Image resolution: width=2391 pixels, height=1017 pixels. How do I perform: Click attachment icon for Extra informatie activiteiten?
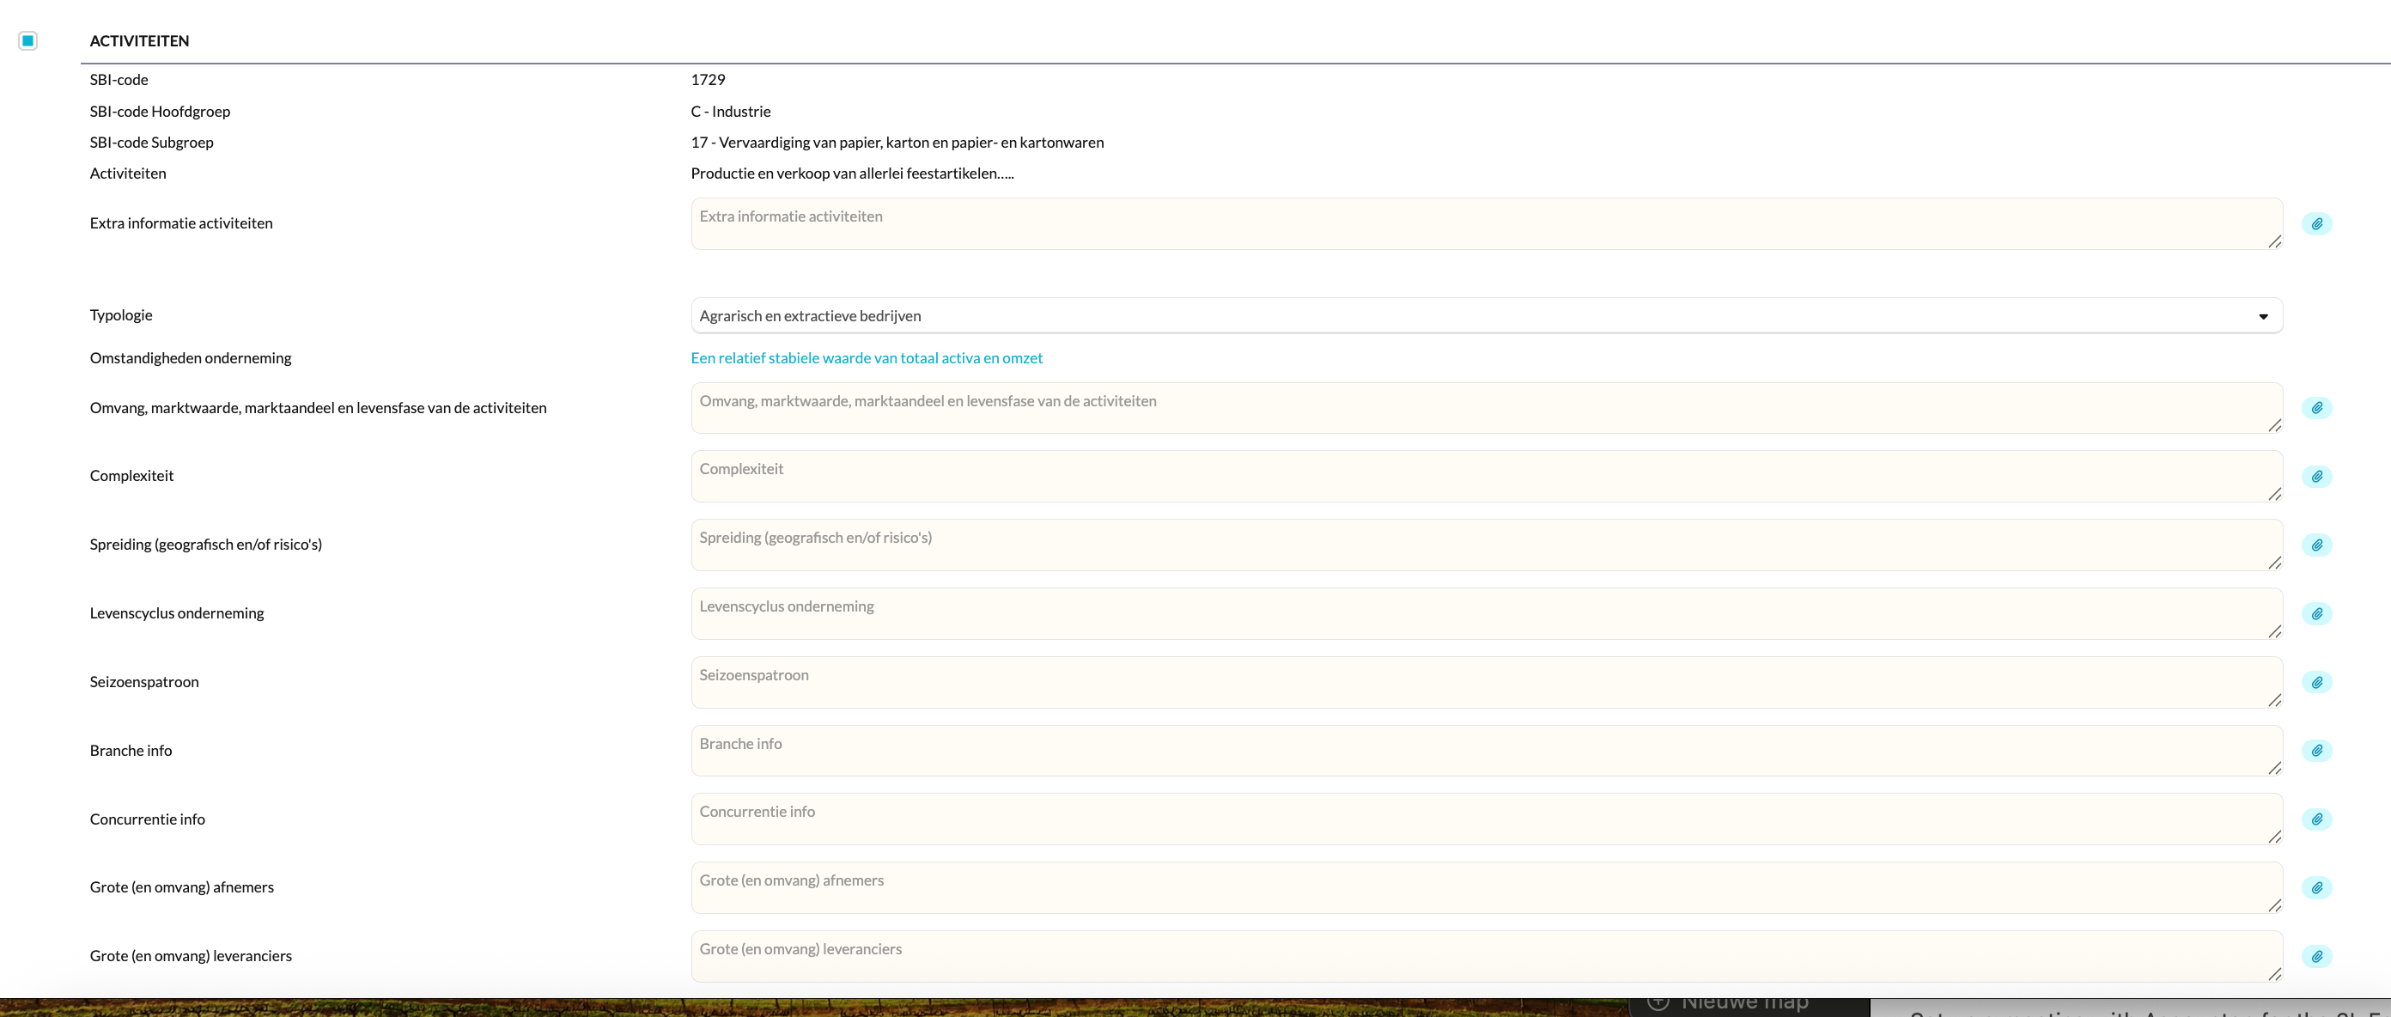click(x=2317, y=223)
